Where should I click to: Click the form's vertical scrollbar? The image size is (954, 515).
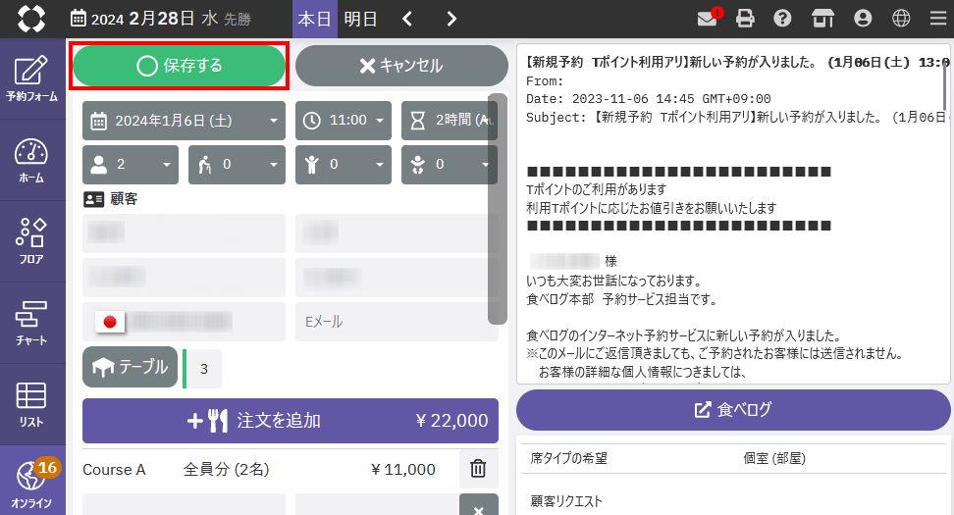click(497, 208)
